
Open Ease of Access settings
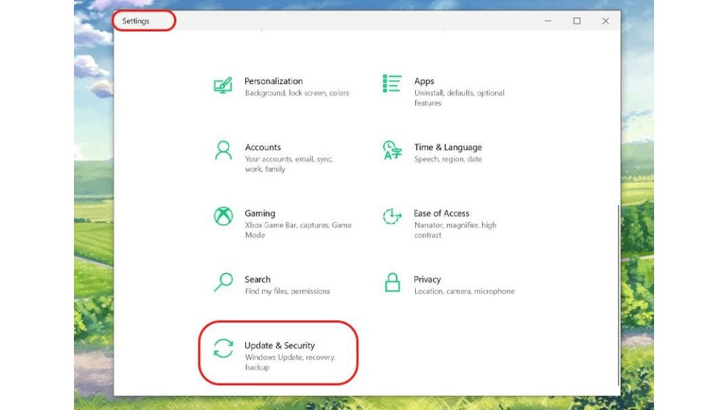[441, 213]
